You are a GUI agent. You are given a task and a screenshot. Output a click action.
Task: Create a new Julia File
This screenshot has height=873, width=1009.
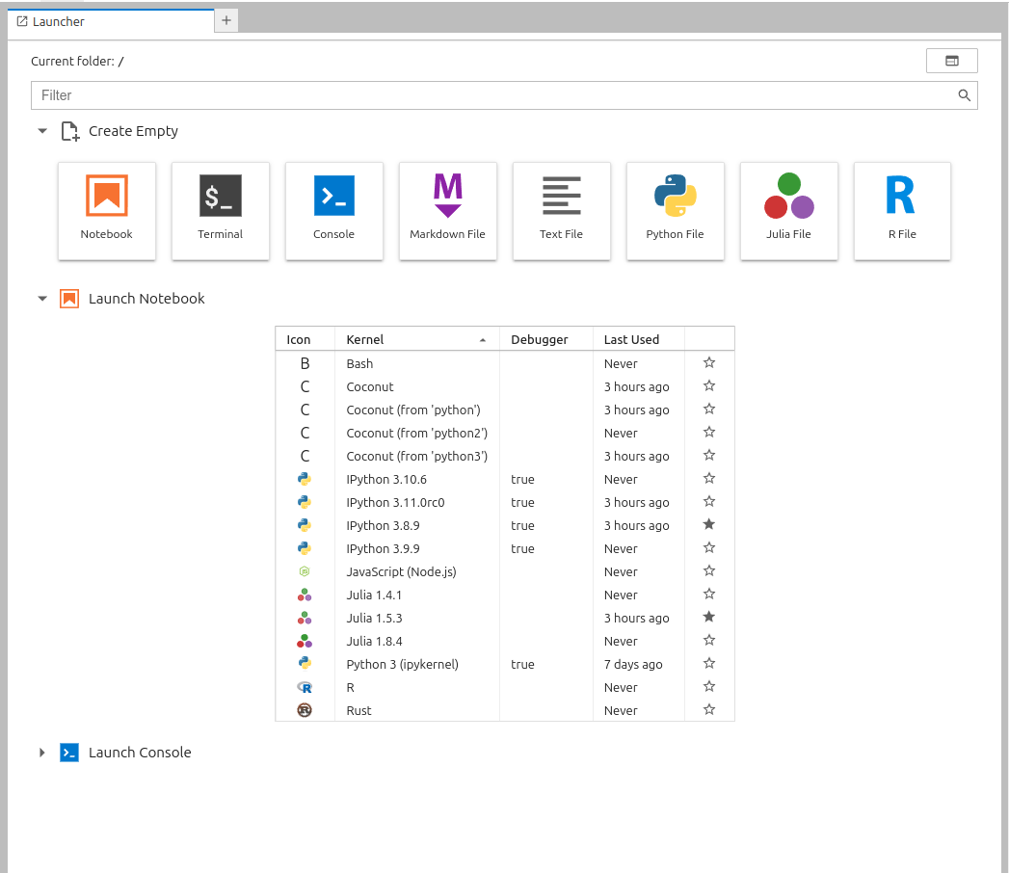(x=789, y=210)
